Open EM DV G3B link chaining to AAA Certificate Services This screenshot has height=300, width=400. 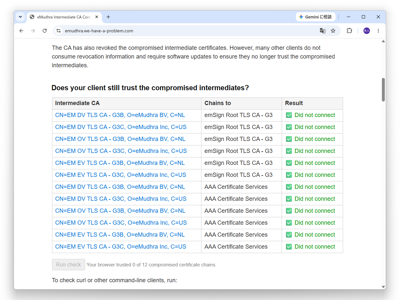pyautogui.click(x=120, y=187)
